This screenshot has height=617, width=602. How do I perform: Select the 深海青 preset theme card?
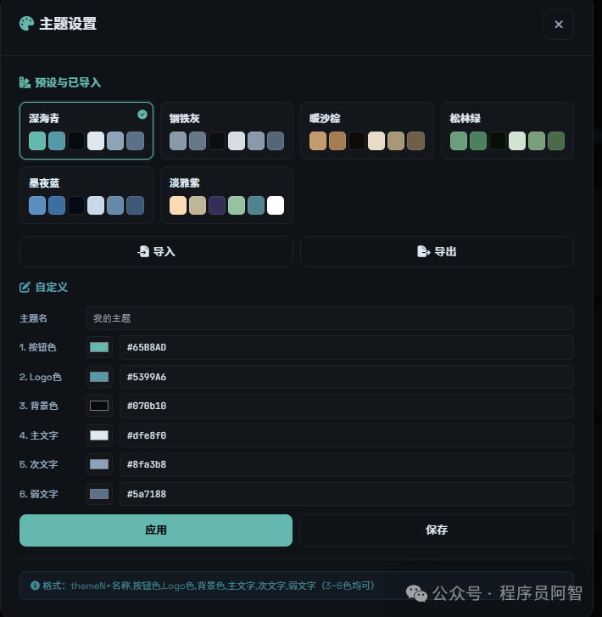coord(86,131)
